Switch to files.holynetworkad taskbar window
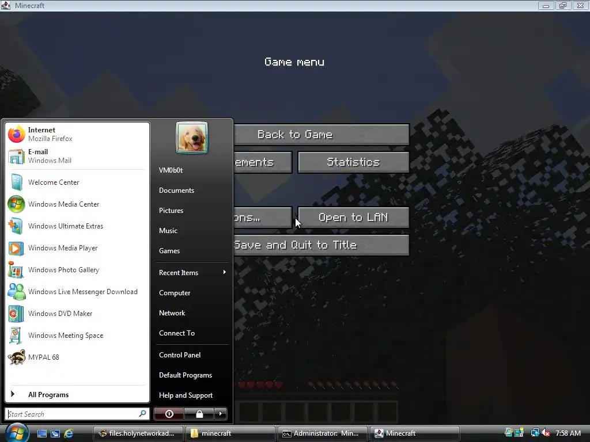Image resolution: width=590 pixels, height=442 pixels. (138, 433)
